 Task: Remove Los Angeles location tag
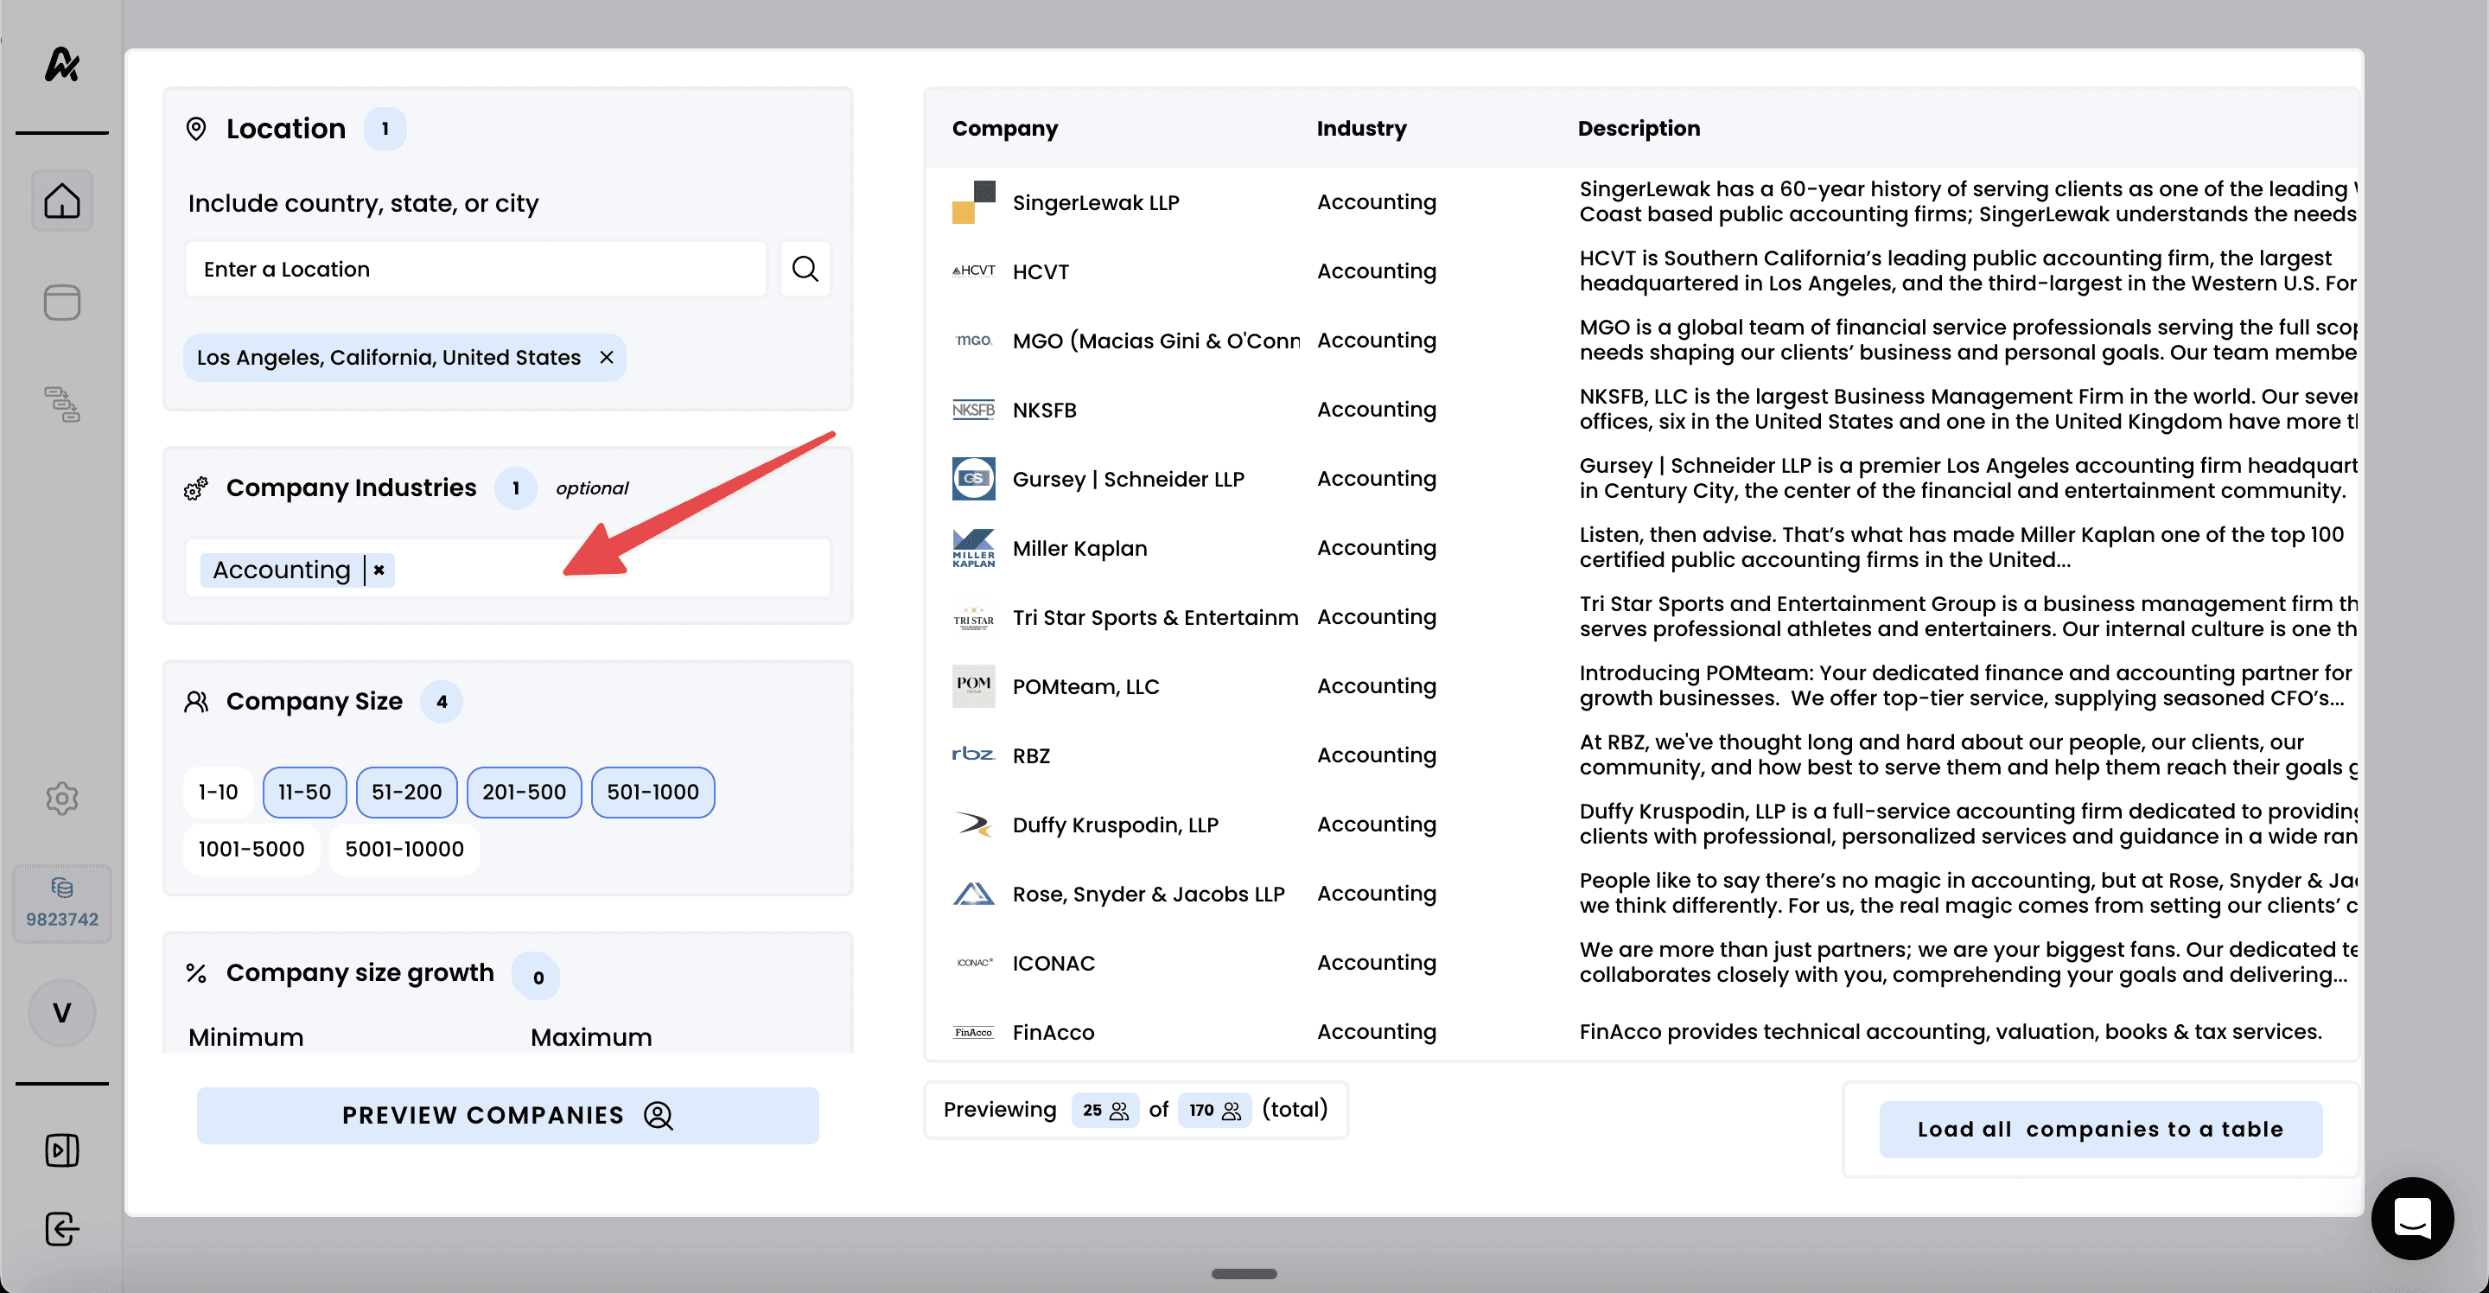coord(607,358)
